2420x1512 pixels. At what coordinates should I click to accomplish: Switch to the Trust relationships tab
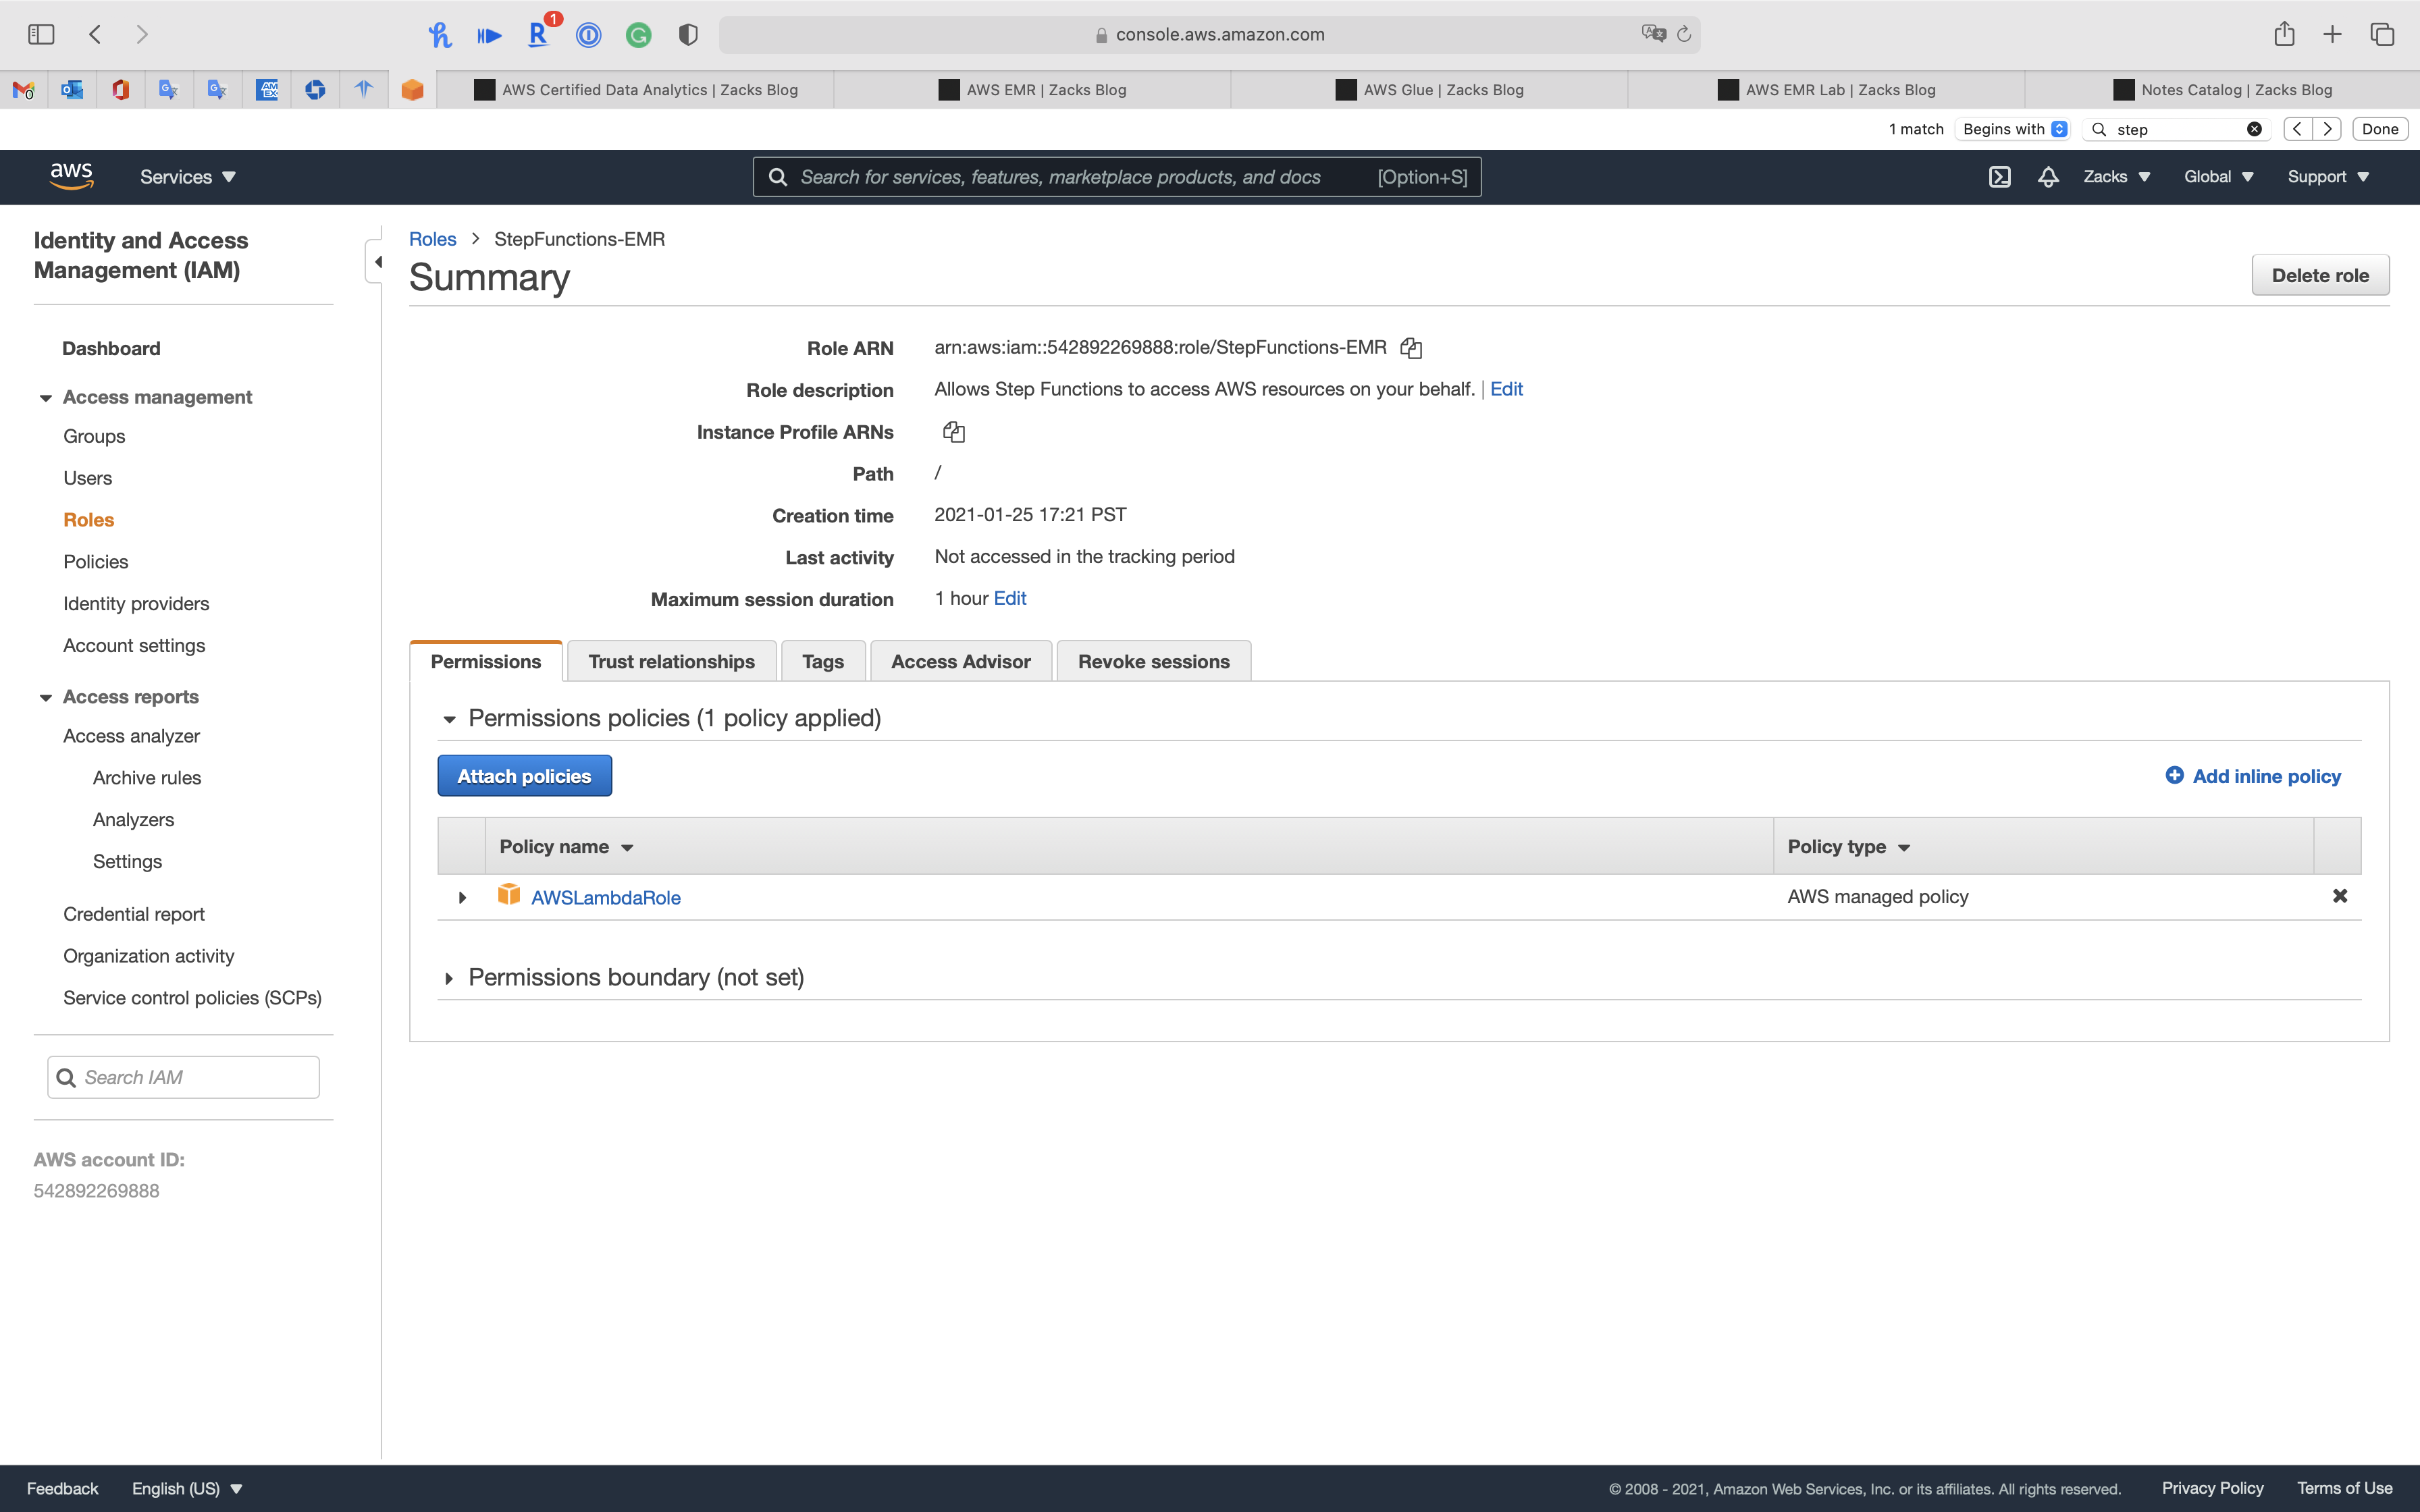(671, 661)
